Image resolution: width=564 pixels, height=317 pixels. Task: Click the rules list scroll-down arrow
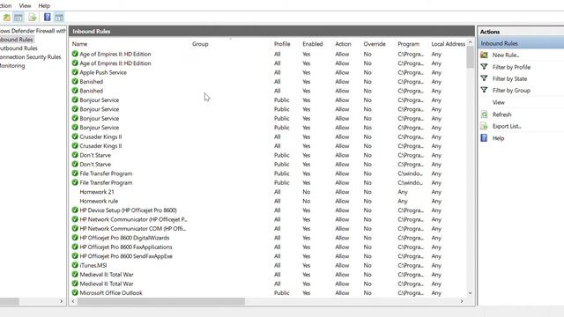pos(470,293)
